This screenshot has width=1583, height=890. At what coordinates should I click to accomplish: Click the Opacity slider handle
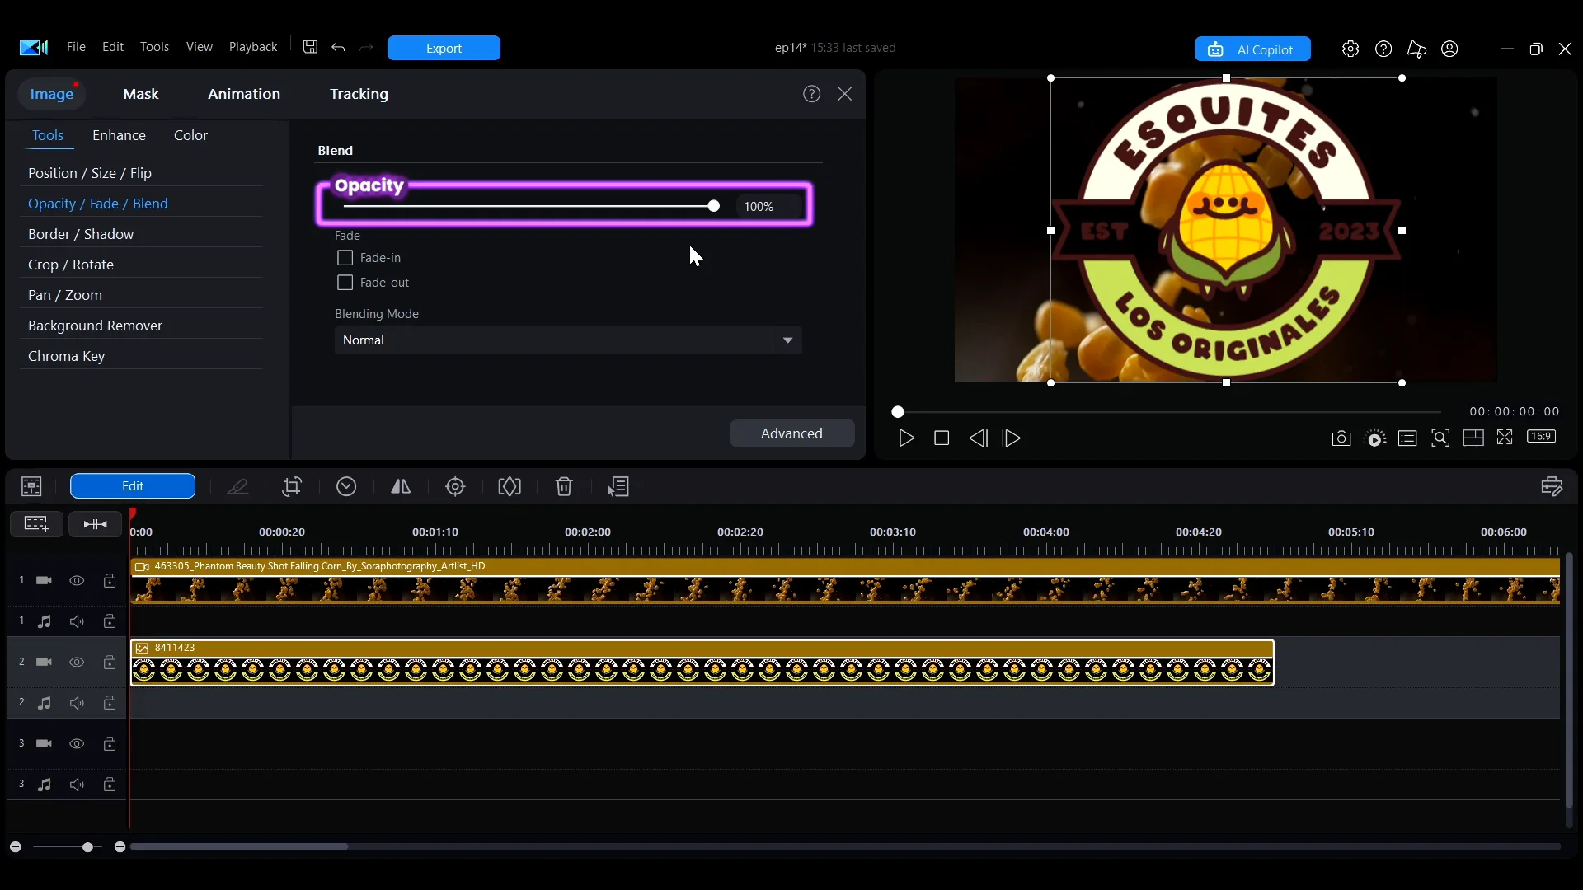click(x=714, y=206)
